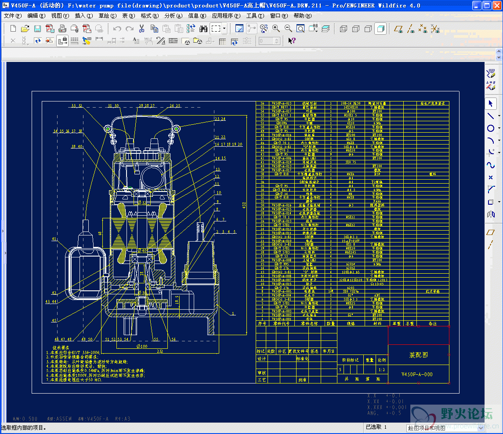Select the arrow pointer tool in sketch toolbar
This screenshot has width=503, height=434.
(491, 104)
